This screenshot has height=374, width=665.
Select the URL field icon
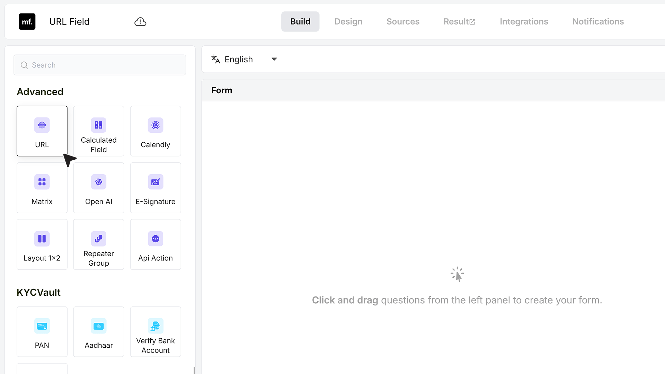(x=42, y=125)
